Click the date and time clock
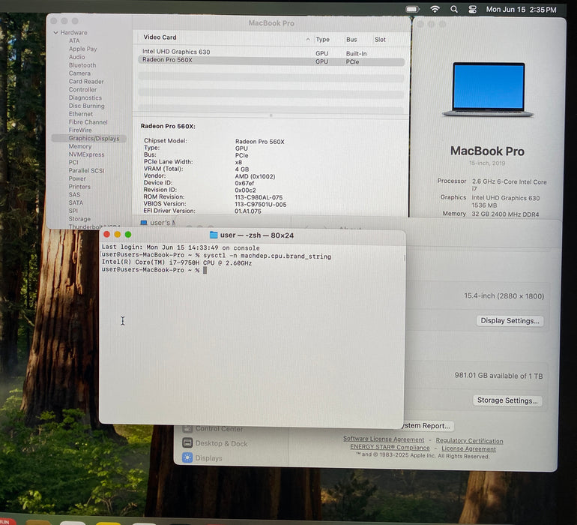 tap(521, 10)
